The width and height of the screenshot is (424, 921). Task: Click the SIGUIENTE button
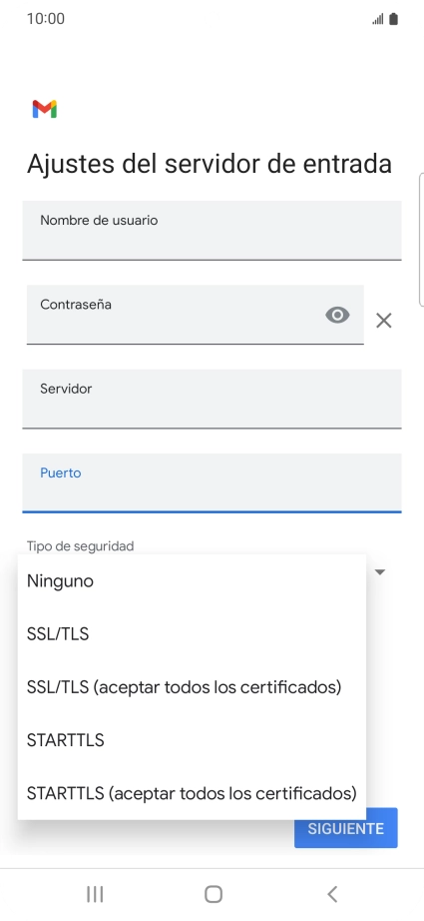point(346,828)
